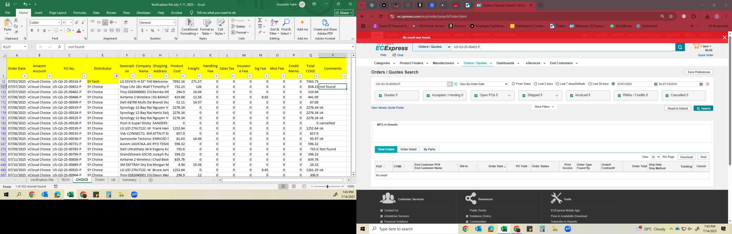Open the 20 Per Page dropdown
The width and height of the screenshot is (732, 234).
click(655, 157)
